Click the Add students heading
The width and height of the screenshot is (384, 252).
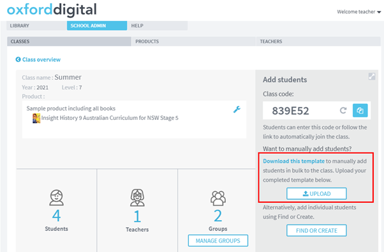[285, 80]
